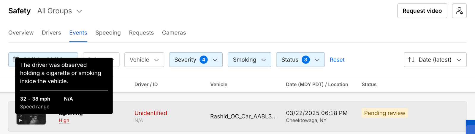Screen dimensions: 475x134
Task: Expand the chevron of Date (latest) sort
Action: click(x=459, y=60)
